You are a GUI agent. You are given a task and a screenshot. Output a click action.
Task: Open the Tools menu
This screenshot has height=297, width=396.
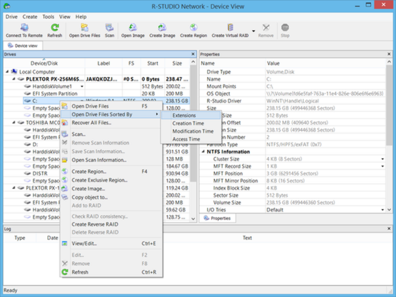pyautogui.click(x=48, y=16)
